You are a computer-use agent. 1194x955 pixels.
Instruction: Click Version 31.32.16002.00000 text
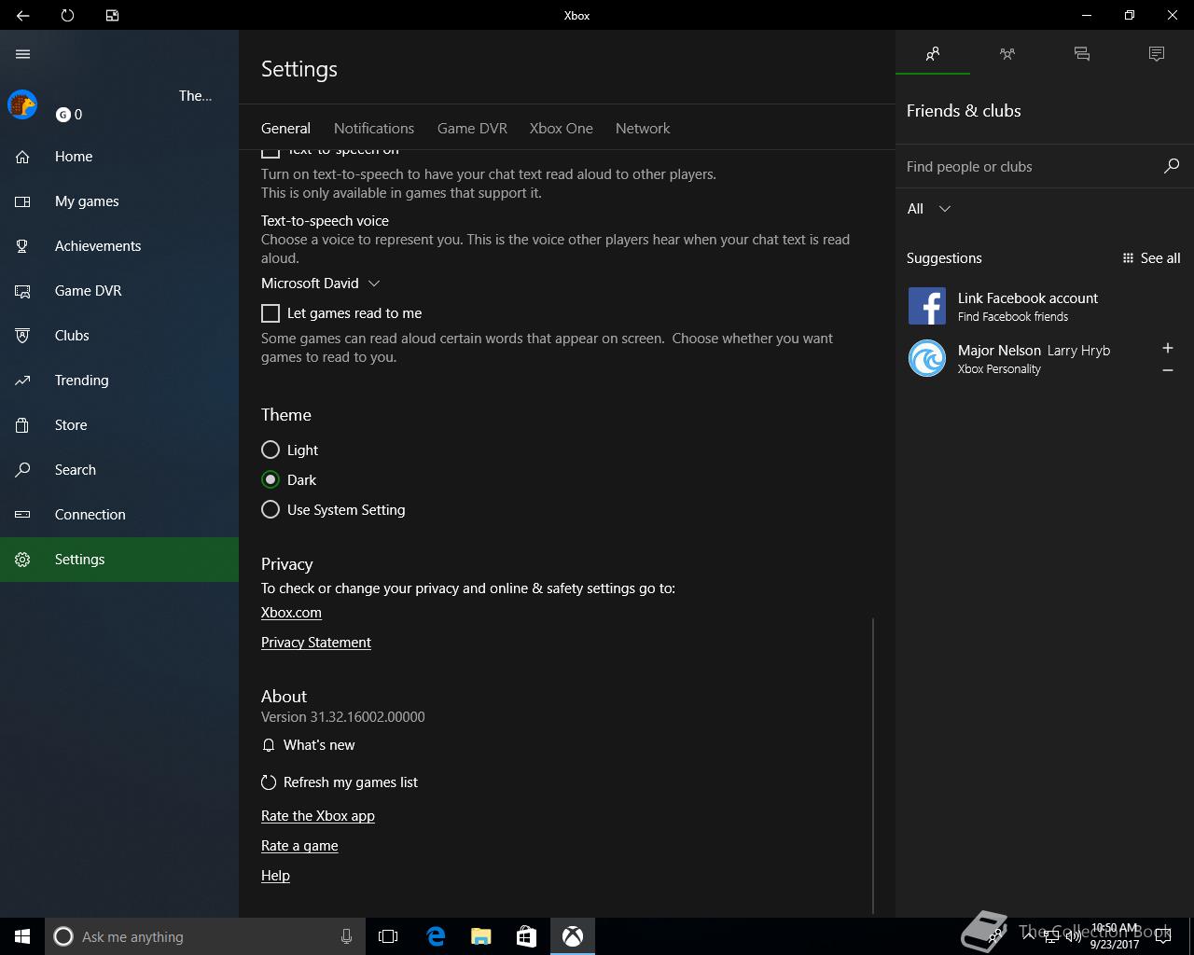pyautogui.click(x=342, y=717)
